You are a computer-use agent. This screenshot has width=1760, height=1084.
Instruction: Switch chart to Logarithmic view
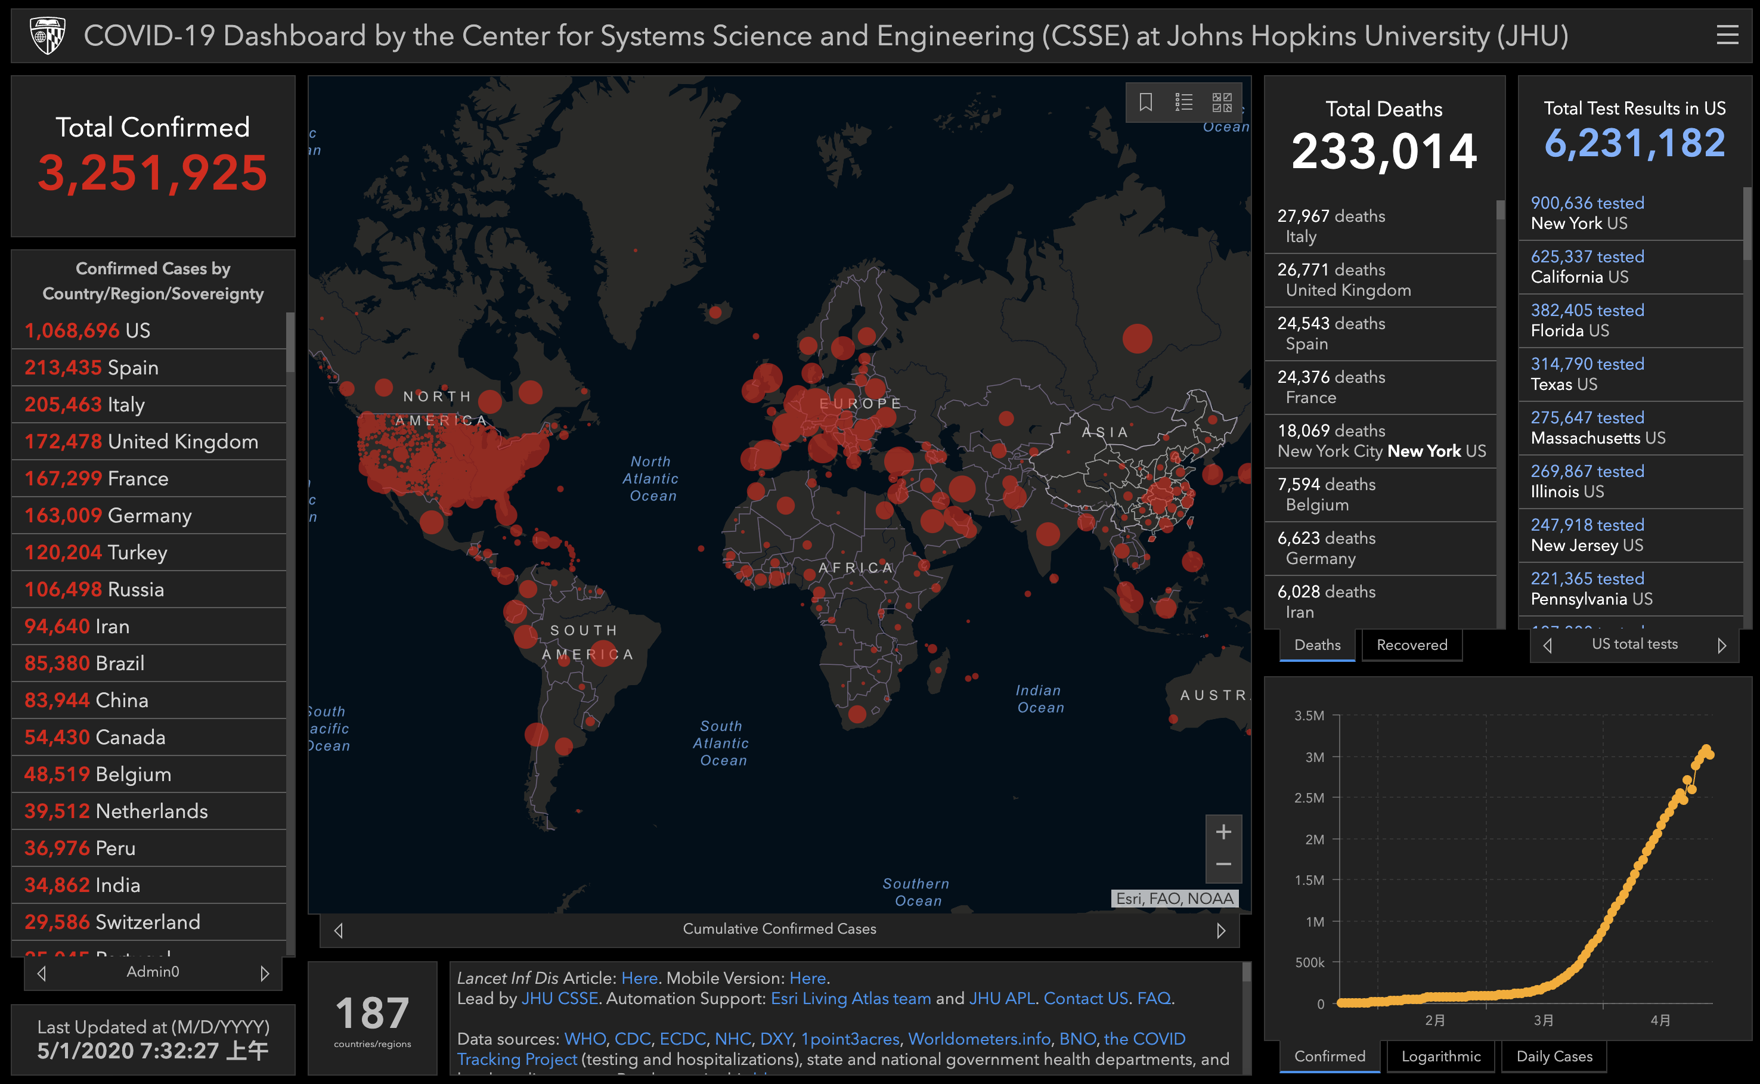[x=1440, y=1056]
